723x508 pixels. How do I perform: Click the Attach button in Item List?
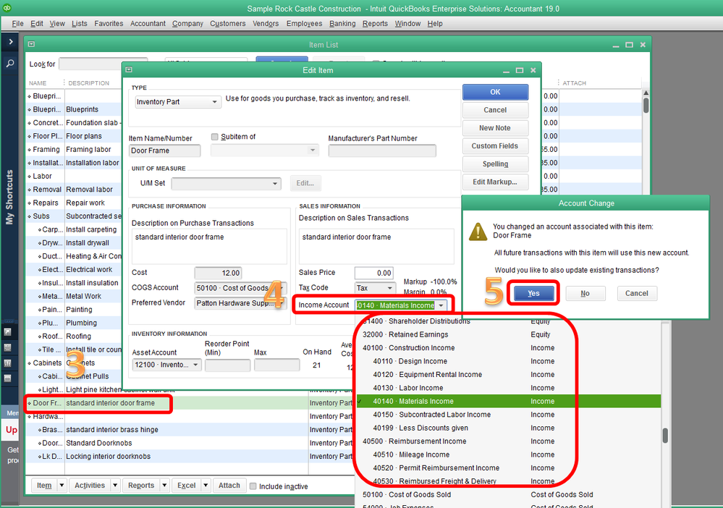229,486
